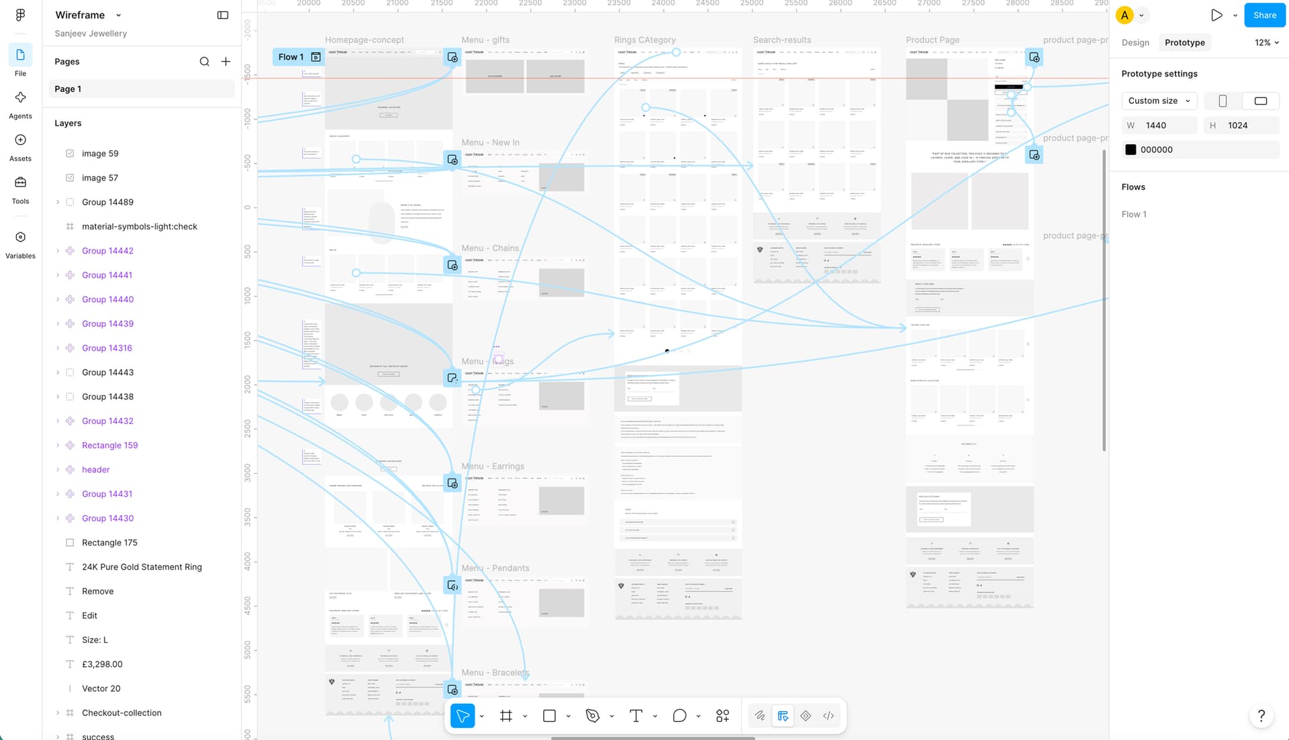Open the Wireframe file name dropdown
The image size is (1289, 740).
tap(119, 15)
